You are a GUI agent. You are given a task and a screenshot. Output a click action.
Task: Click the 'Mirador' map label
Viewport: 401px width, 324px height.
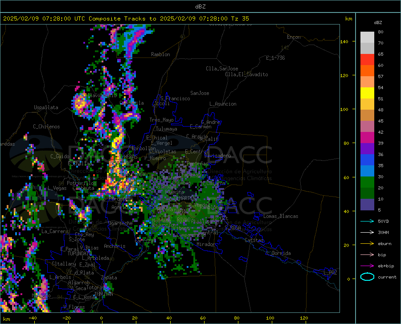click(206, 244)
